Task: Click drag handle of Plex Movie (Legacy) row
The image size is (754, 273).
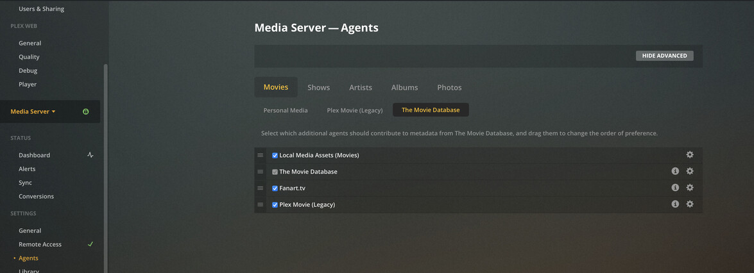Action: pos(260,204)
